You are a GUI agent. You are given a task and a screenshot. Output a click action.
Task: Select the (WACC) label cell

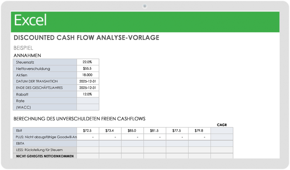click(45, 107)
